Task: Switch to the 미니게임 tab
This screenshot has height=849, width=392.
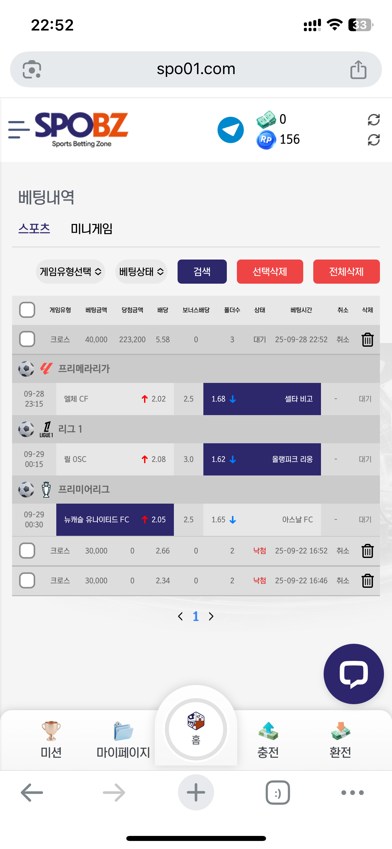Action: tap(91, 229)
